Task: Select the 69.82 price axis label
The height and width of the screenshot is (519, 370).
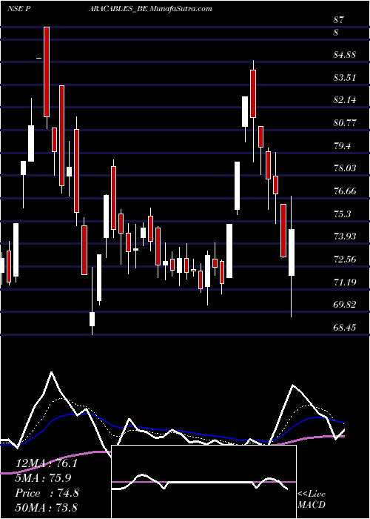Action: [345, 305]
